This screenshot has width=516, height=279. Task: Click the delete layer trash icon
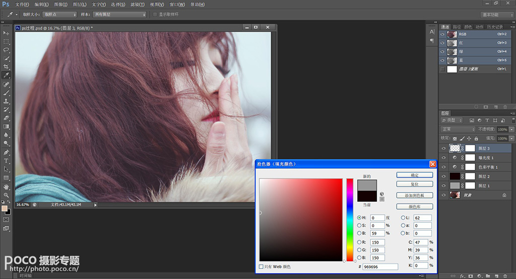505,276
